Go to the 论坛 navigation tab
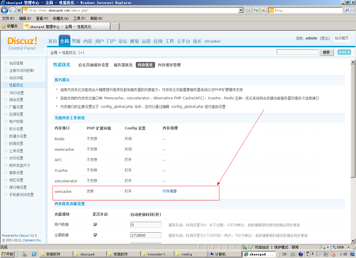 123,41
